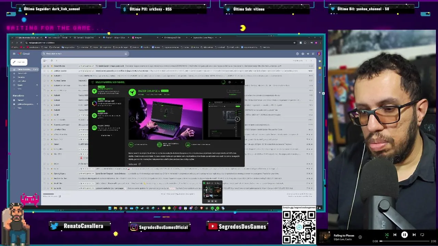
Task: Skip to previous track in the music overlay
Action: 395,235
